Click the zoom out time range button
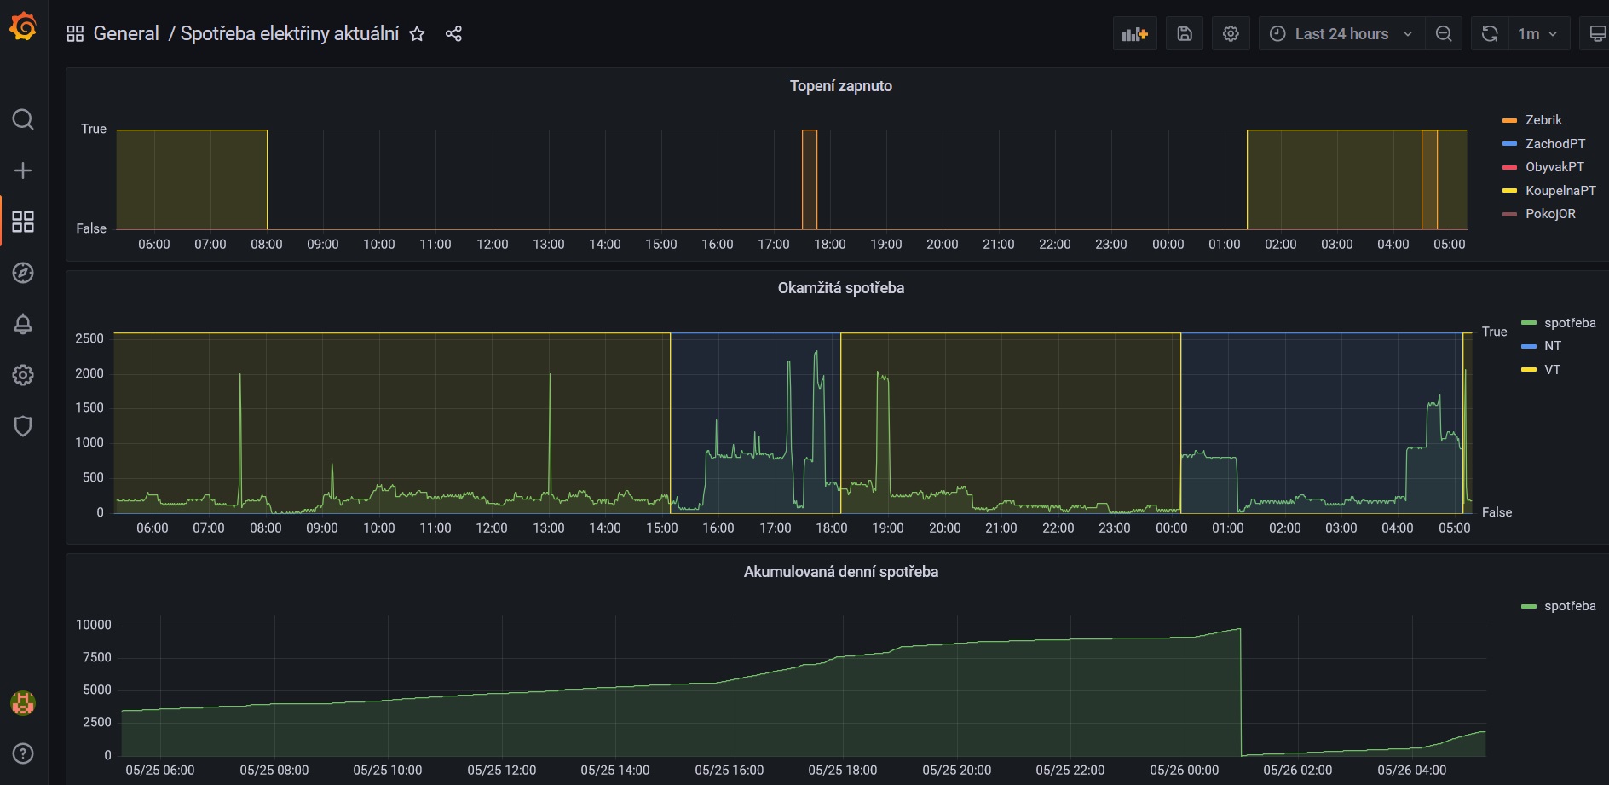Image resolution: width=1609 pixels, height=785 pixels. tap(1444, 34)
